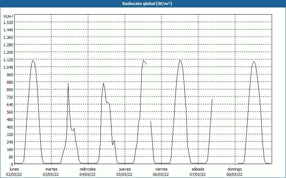This screenshot has width=286, height=178.
Task: Click the 'lunes' day label
Action: point(14,169)
